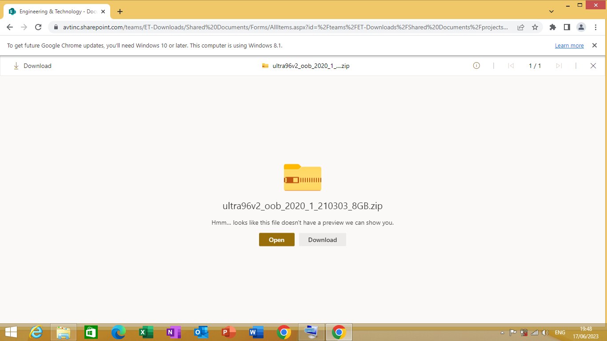Viewport: 607px width, 341px height.
Task: Launch Excel from the taskbar
Action: [146, 332]
